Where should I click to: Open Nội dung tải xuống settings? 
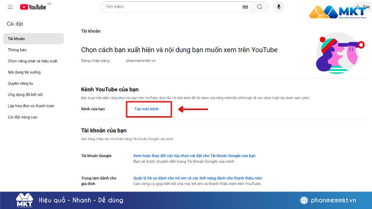click(x=24, y=72)
